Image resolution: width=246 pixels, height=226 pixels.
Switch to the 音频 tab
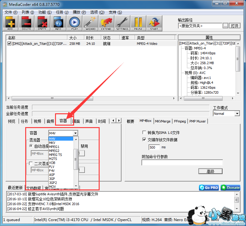point(50,121)
